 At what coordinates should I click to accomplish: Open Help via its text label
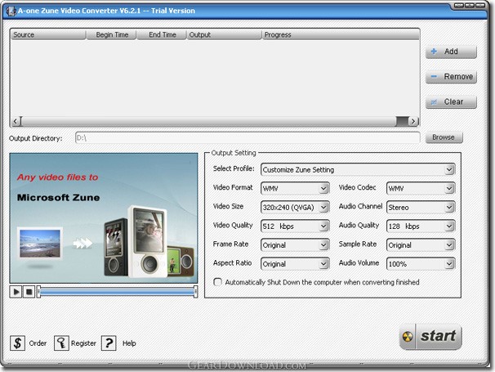pos(129,343)
